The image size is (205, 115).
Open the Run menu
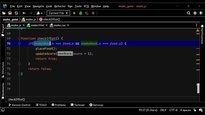pos(70,6)
